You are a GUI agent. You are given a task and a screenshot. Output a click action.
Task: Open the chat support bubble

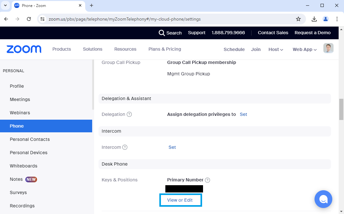323,199
